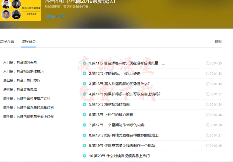Open lesson title 第11节 曾经辉煌一时
This screenshot has height=162, width=233.
127,63
